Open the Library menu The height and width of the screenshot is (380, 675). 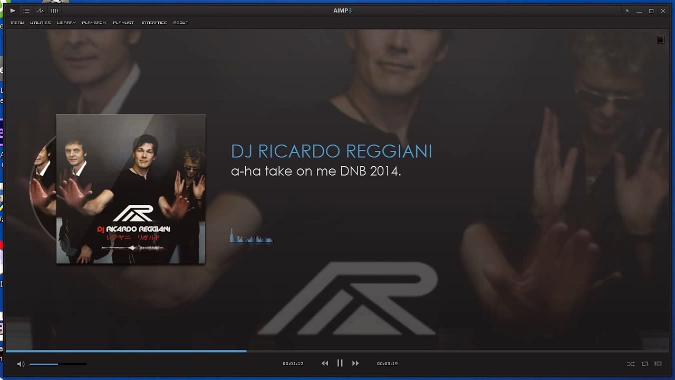click(66, 23)
